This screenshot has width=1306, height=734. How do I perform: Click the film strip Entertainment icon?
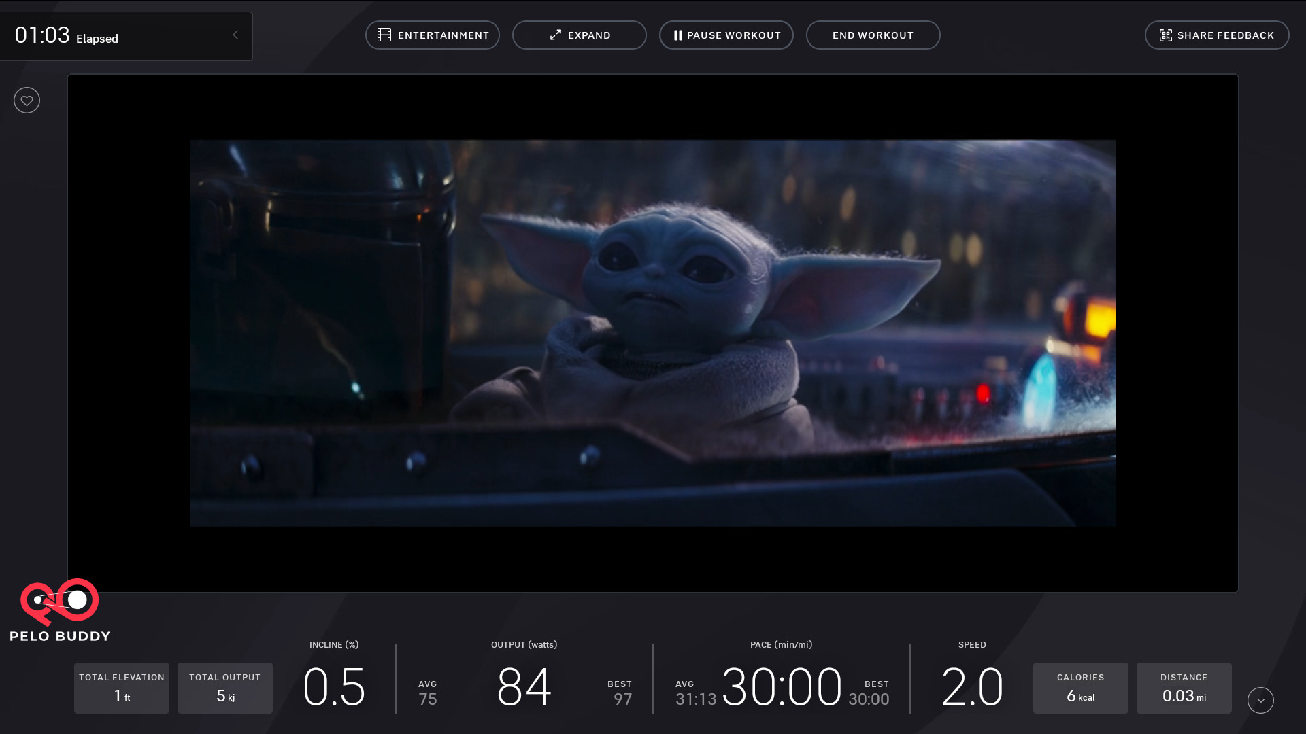click(384, 35)
